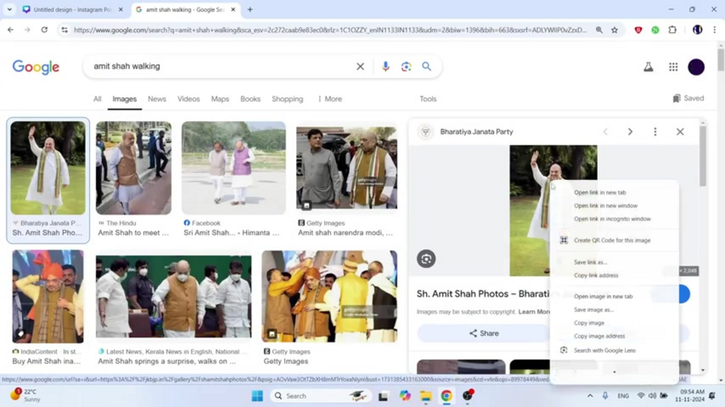The height and width of the screenshot is (407, 725).
Task: Open File Explorer from the taskbar
Action: point(426,396)
